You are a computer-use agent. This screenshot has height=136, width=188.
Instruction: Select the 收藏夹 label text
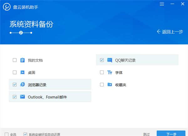[121, 85]
